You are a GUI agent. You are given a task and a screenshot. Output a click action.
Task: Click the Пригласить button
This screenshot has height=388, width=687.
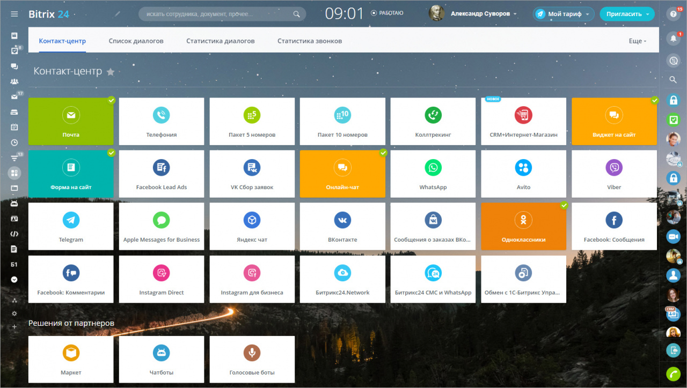[x=626, y=14]
